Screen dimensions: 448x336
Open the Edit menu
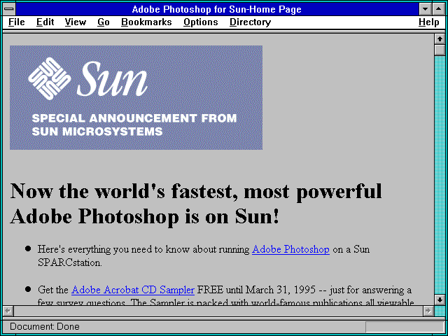[x=45, y=22]
